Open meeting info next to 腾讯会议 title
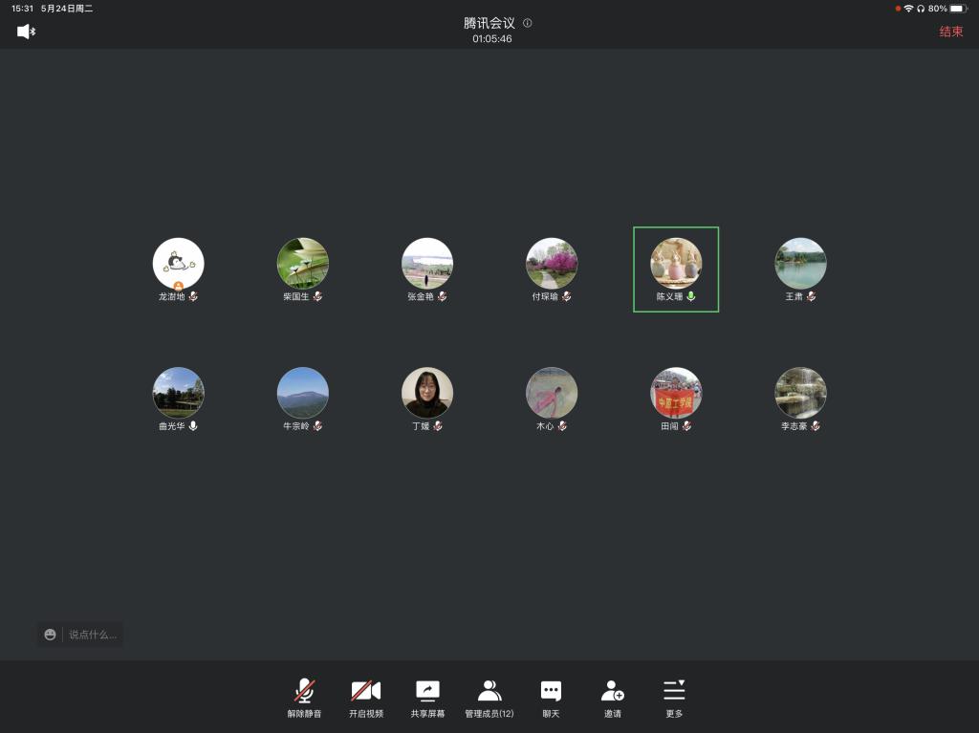Image resolution: width=979 pixels, height=733 pixels. pos(528,23)
